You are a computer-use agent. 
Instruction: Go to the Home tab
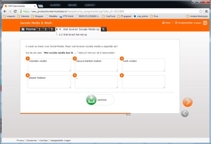coord(28,29)
